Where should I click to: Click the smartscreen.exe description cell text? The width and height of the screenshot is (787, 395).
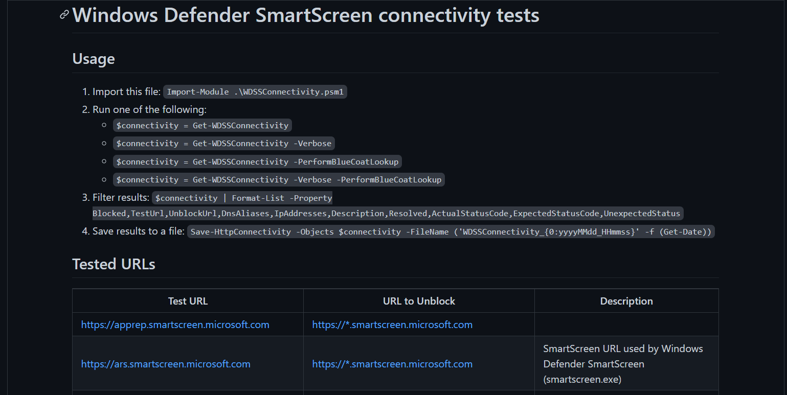point(623,364)
